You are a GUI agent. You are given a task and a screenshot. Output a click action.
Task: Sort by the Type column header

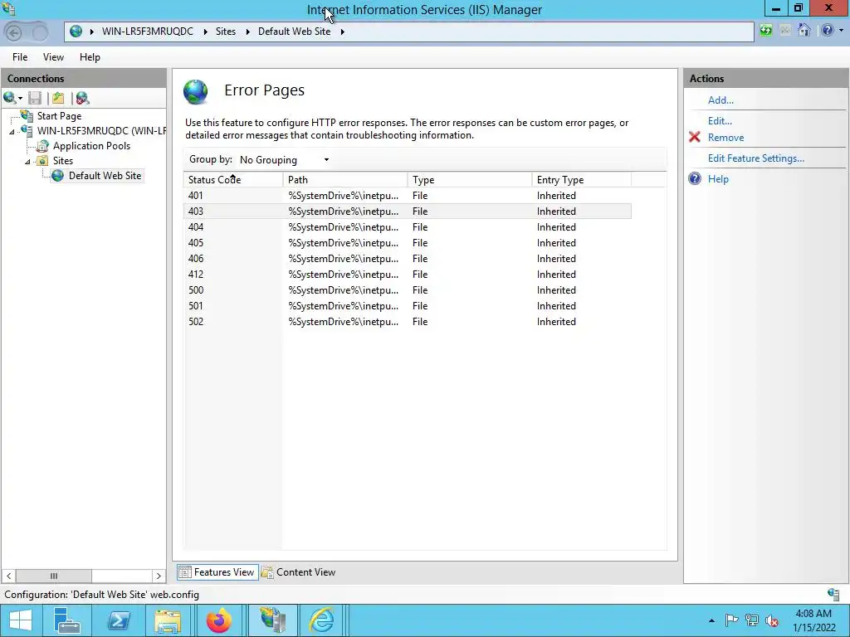470,180
